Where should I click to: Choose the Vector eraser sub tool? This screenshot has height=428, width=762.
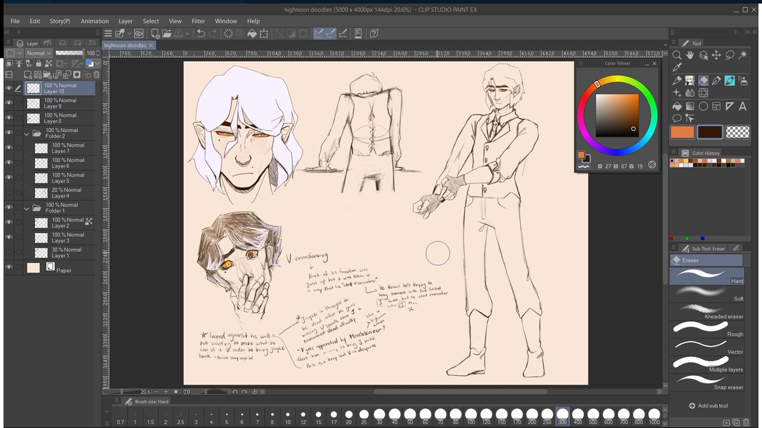(x=707, y=346)
